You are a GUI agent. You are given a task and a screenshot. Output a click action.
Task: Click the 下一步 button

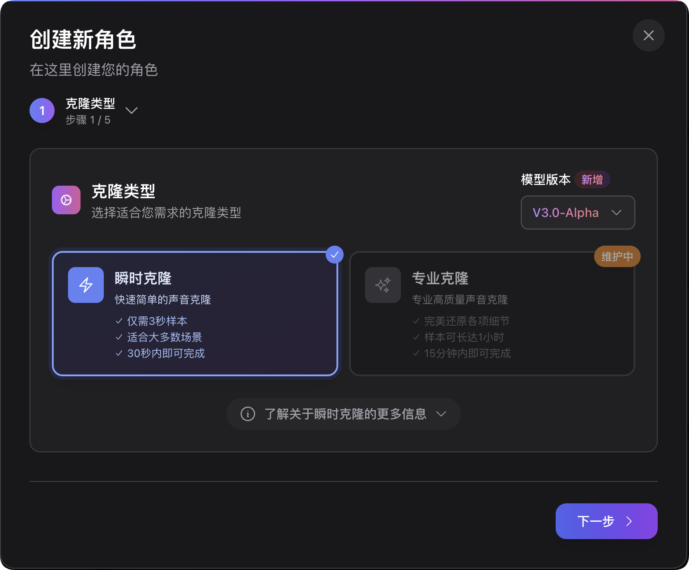(x=606, y=521)
